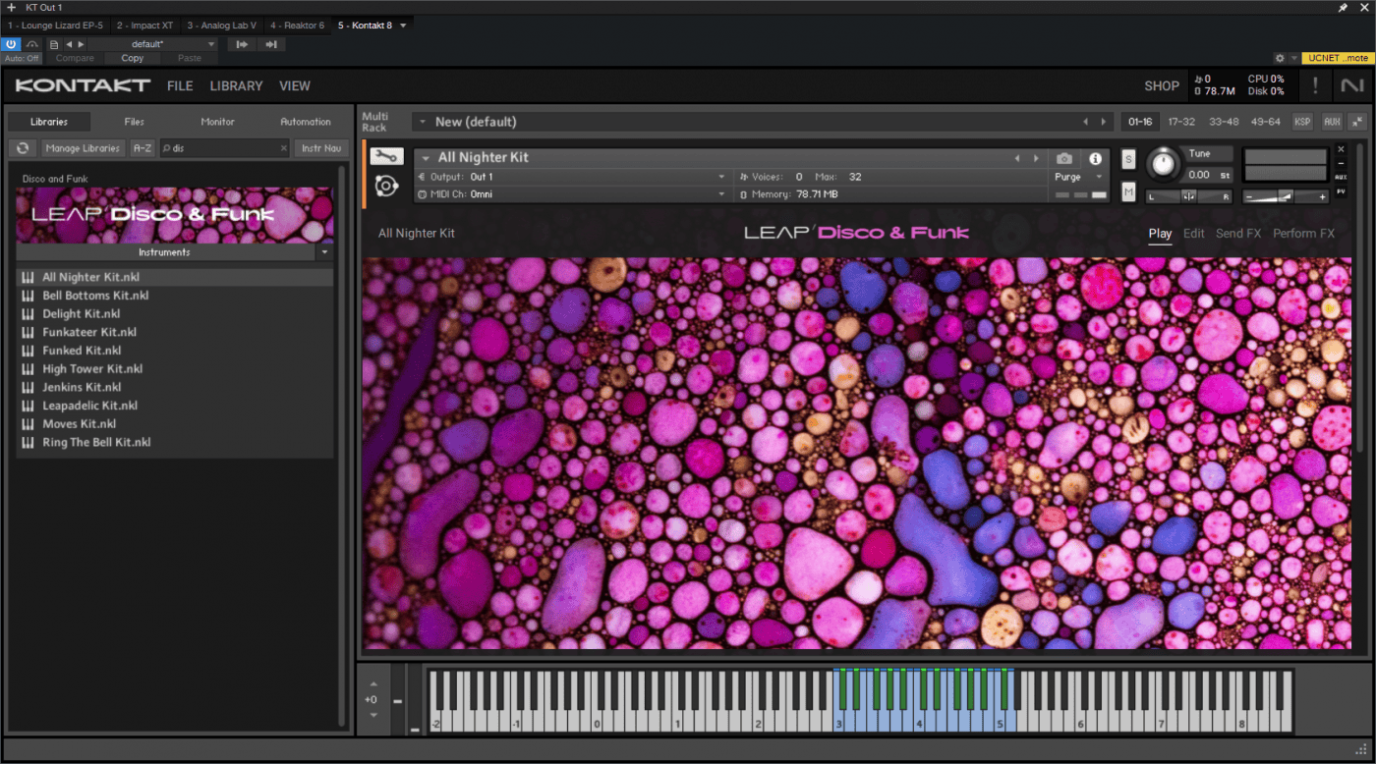Select next host preset arrow
Viewport: 1376px width, 764px height.
[82, 44]
